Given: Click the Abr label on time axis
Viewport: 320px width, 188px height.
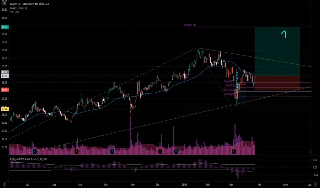Looking at the screenshot, I should tap(259, 185).
